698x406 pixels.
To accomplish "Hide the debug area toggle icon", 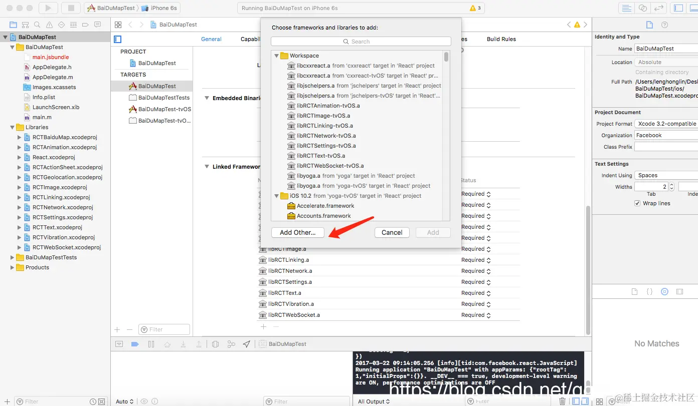I will [119, 344].
